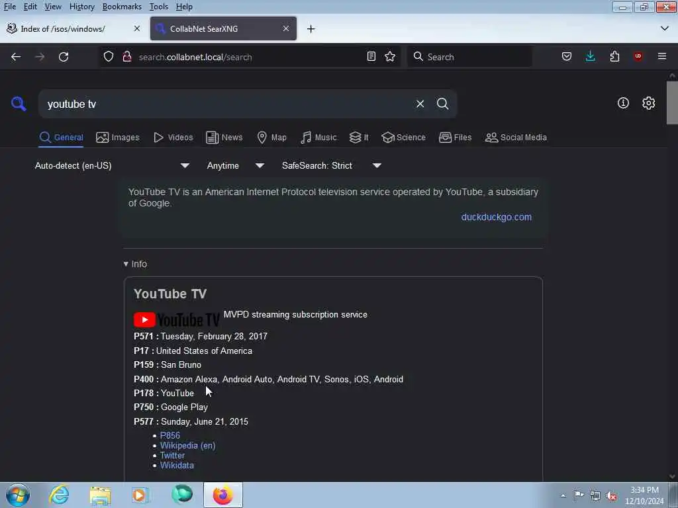
Task: Click the network tray icon
Action: [x=595, y=495]
